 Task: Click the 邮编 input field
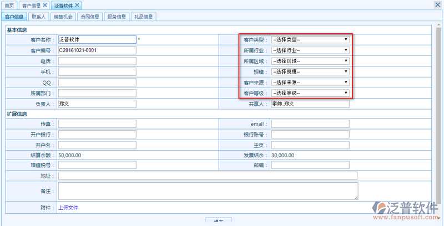(310, 165)
